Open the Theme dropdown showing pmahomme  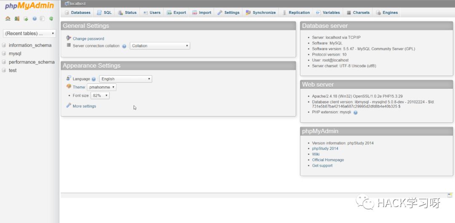point(102,87)
